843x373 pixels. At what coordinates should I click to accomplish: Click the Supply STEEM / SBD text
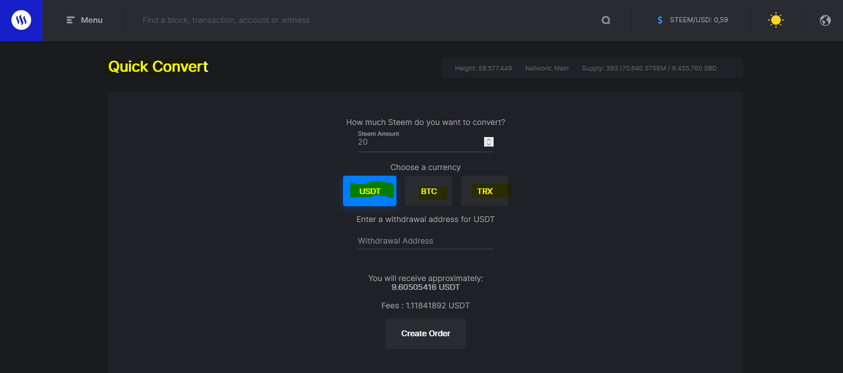[649, 69]
